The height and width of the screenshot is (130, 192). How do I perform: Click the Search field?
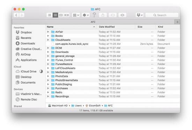[x=162, y=15]
